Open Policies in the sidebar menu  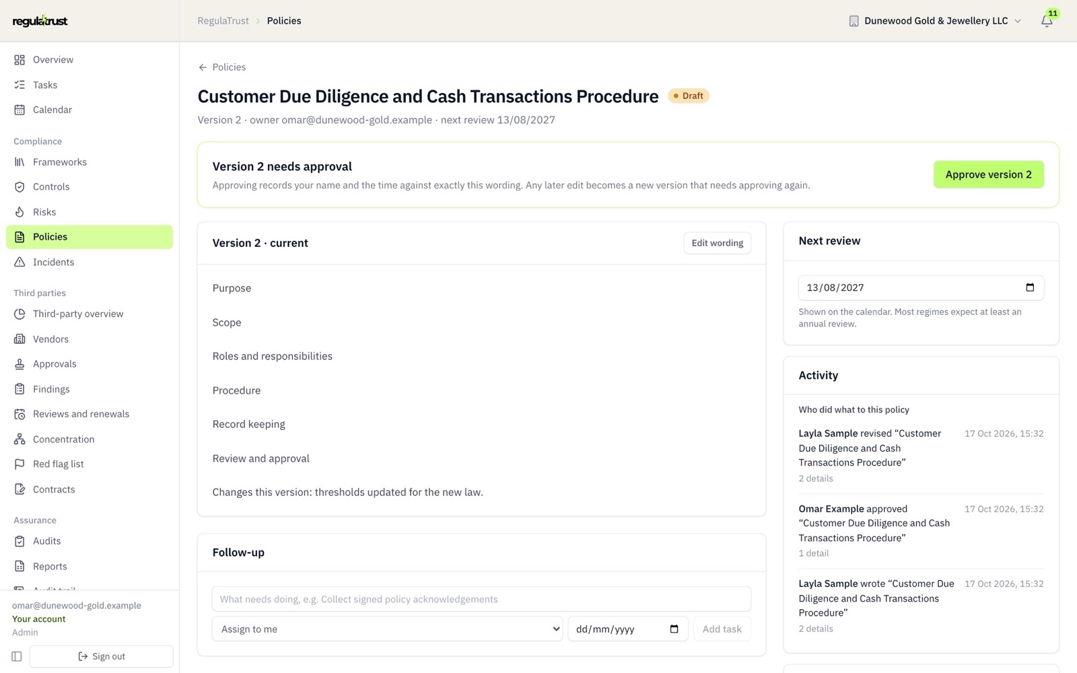(x=90, y=237)
